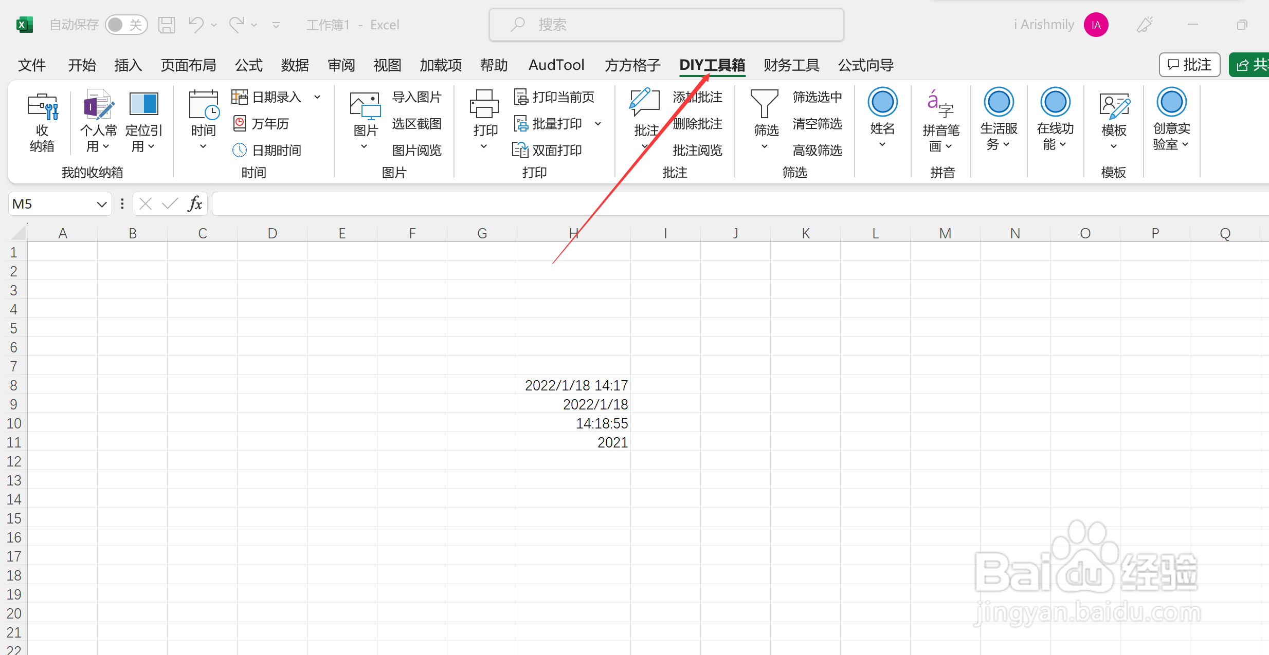Switch to the 财务工具 tab
Screen dimensions: 1269x655
coord(791,65)
